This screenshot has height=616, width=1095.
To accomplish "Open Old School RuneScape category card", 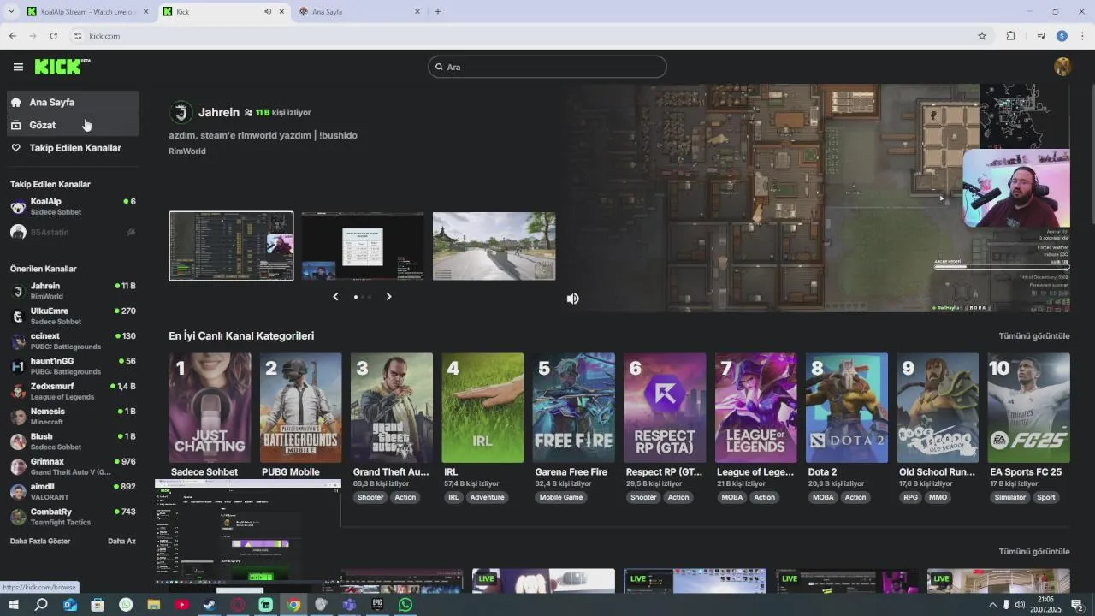I will click(938, 408).
